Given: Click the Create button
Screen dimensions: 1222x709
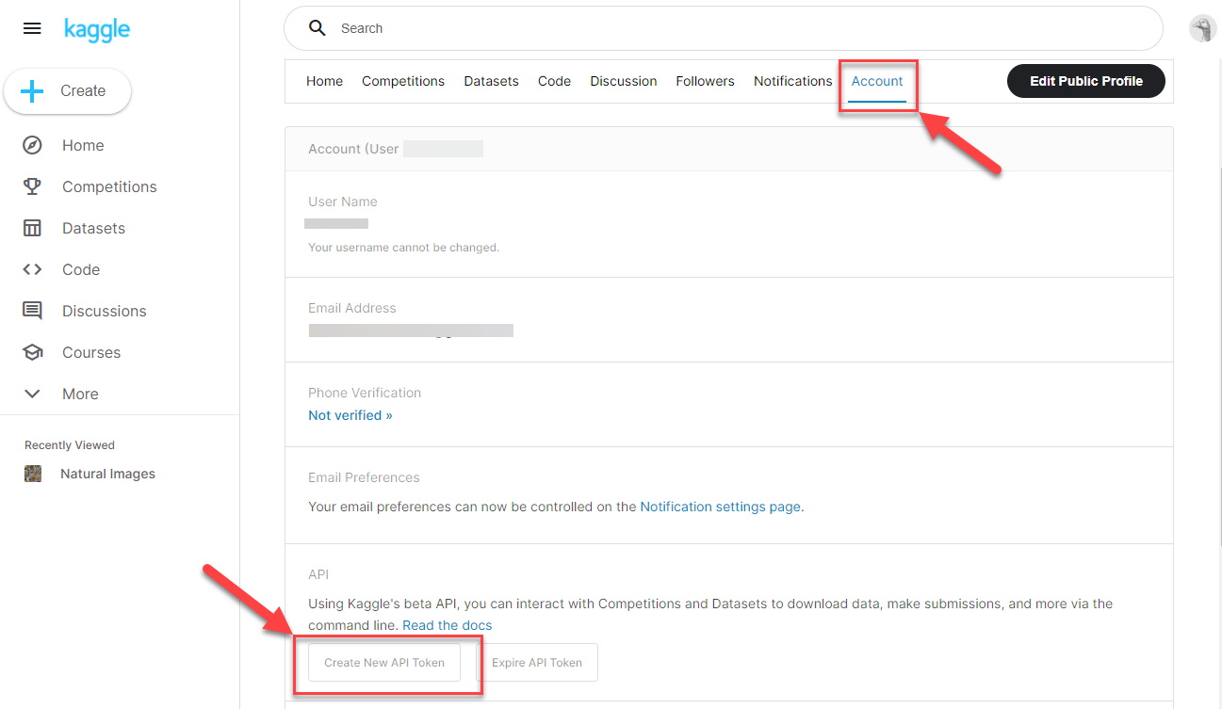Looking at the screenshot, I should pos(68,91).
